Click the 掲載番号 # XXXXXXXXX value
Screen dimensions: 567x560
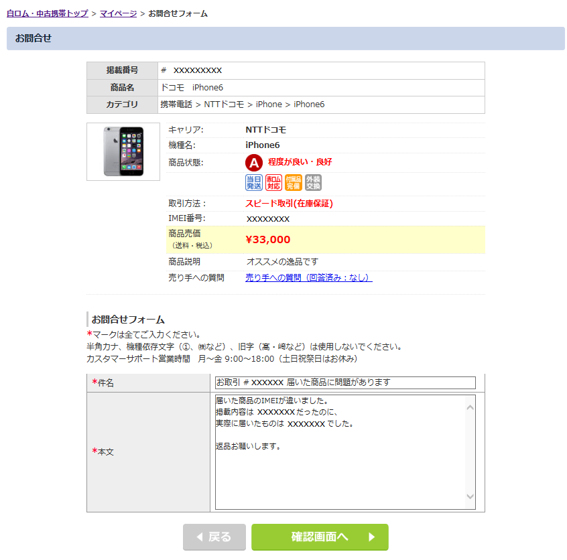point(191,70)
